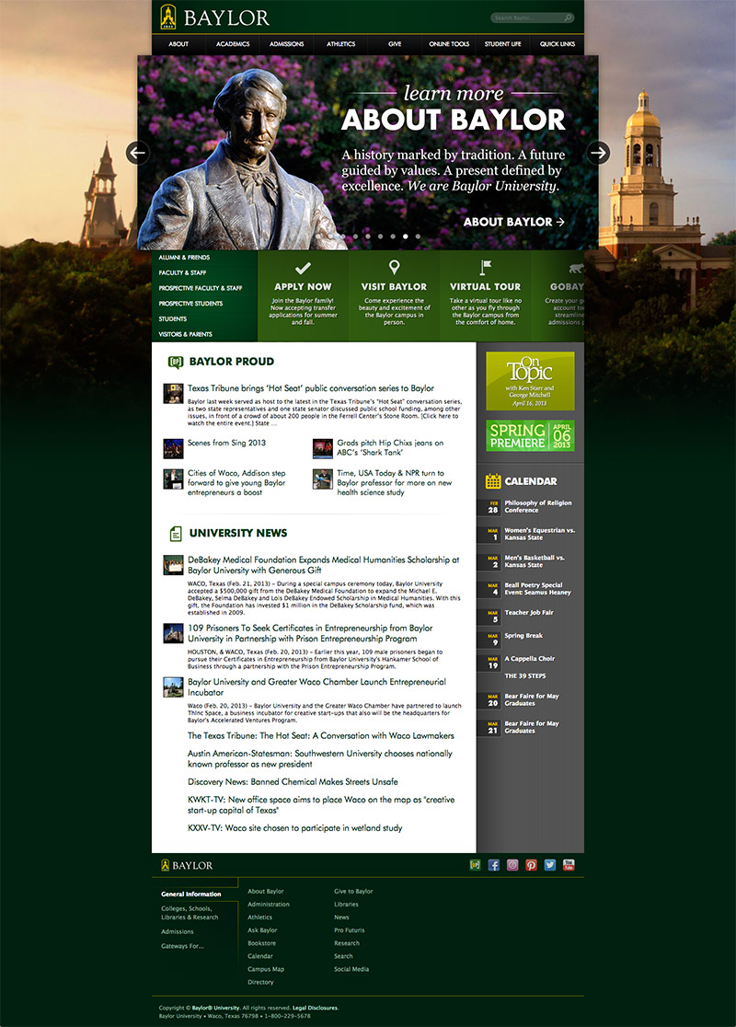The height and width of the screenshot is (1027, 736).
Task: Open 'THE 39 STEPS' calendar event
Action: point(524,676)
